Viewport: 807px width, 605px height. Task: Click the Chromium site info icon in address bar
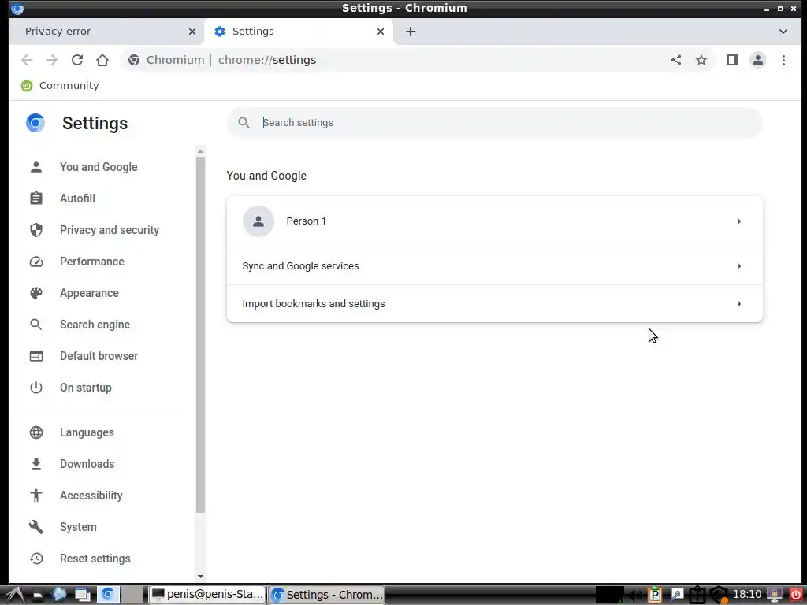[134, 60]
